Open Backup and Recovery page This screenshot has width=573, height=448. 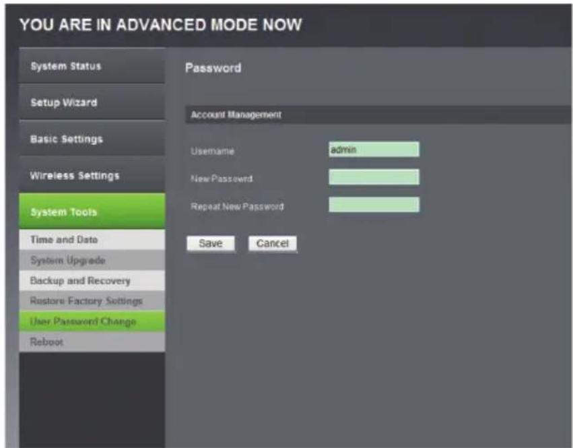(x=92, y=280)
